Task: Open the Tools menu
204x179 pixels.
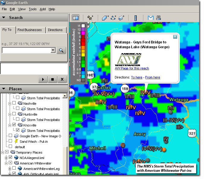Action: pos(33,9)
